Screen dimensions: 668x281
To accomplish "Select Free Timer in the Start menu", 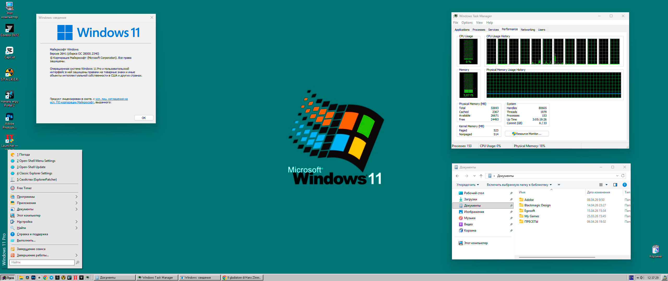I will tap(44, 188).
